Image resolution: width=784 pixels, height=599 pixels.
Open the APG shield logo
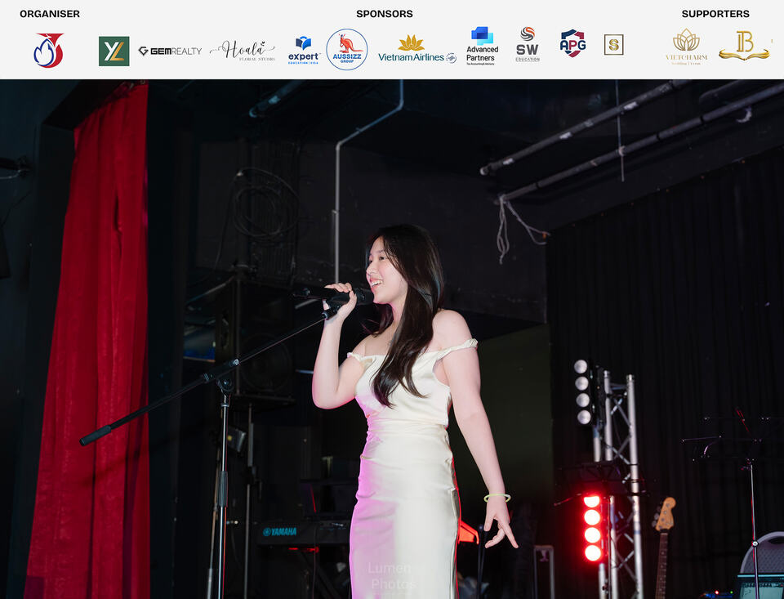(572, 43)
